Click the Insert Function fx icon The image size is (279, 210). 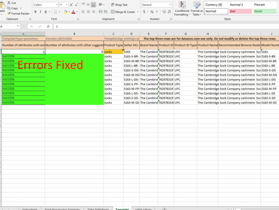tap(48, 26)
